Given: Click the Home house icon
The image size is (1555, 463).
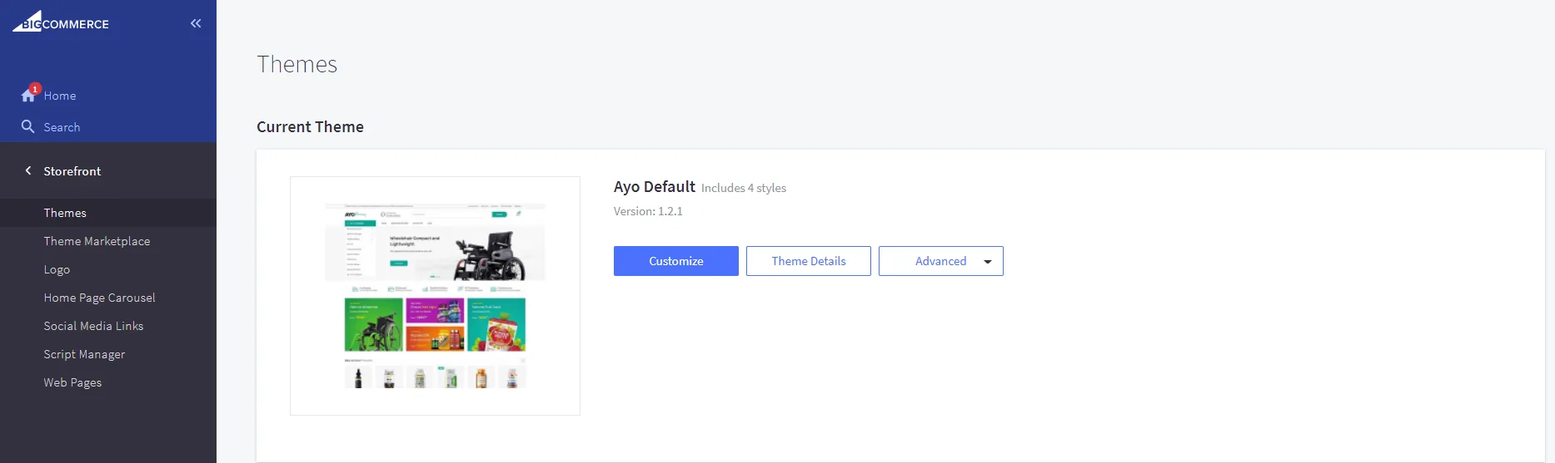Looking at the screenshot, I should [27, 96].
